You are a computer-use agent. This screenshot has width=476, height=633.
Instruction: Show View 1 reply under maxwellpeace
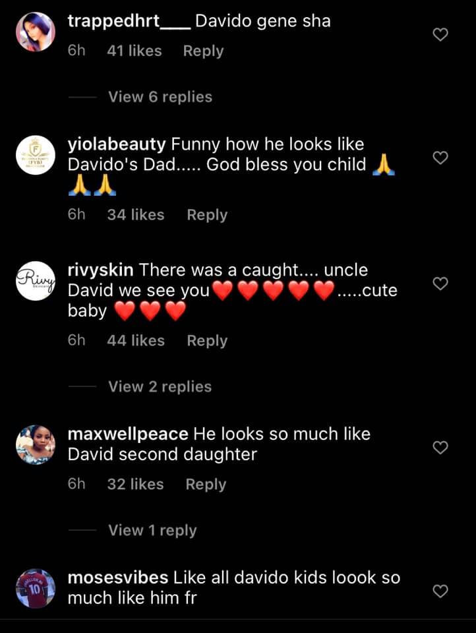pyautogui.click(x=152, y=530)
